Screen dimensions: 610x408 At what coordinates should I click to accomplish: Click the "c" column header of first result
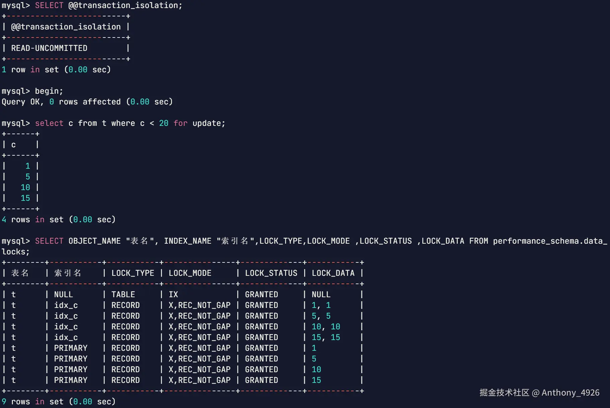point(13,145)
